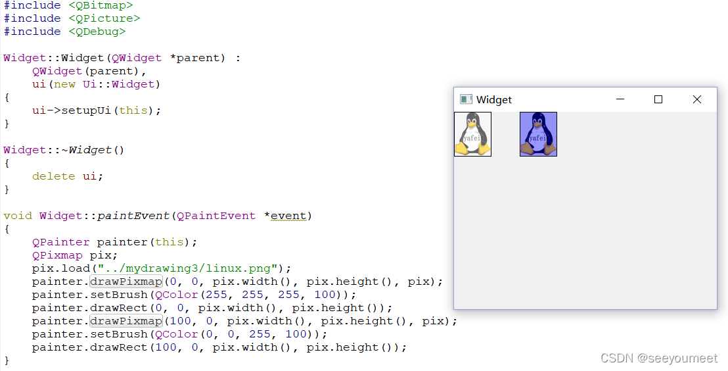This screenshot has height=371, width=728.
Task: Click the 'QPixmap pix;' line
Action: (x=75, y=255)
